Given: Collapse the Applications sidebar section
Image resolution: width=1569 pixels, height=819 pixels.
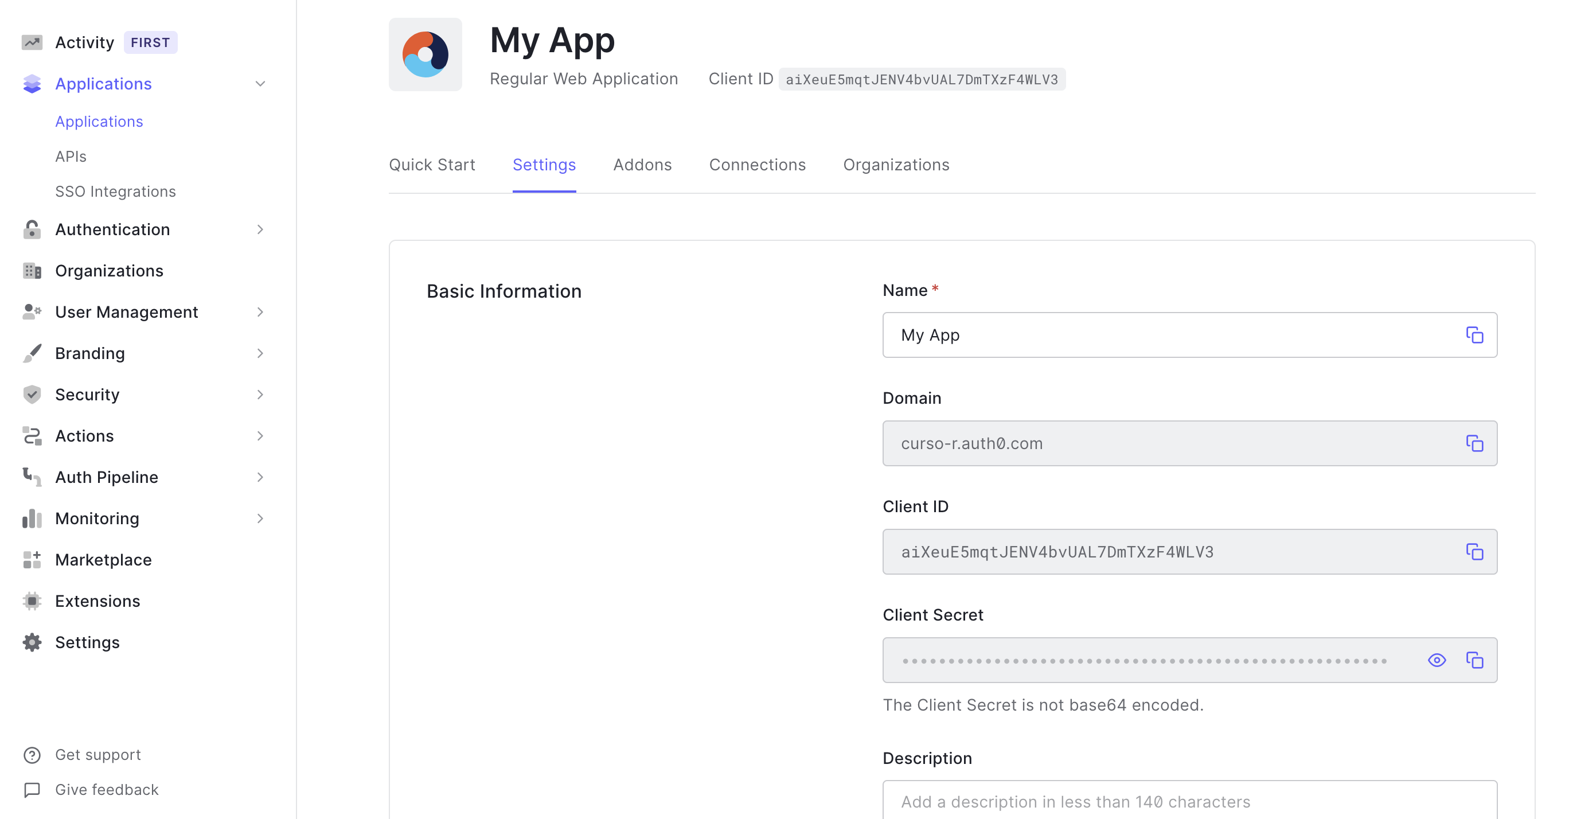Looking at the screenshot, I should pyautogui.click(x=260, y=84).
